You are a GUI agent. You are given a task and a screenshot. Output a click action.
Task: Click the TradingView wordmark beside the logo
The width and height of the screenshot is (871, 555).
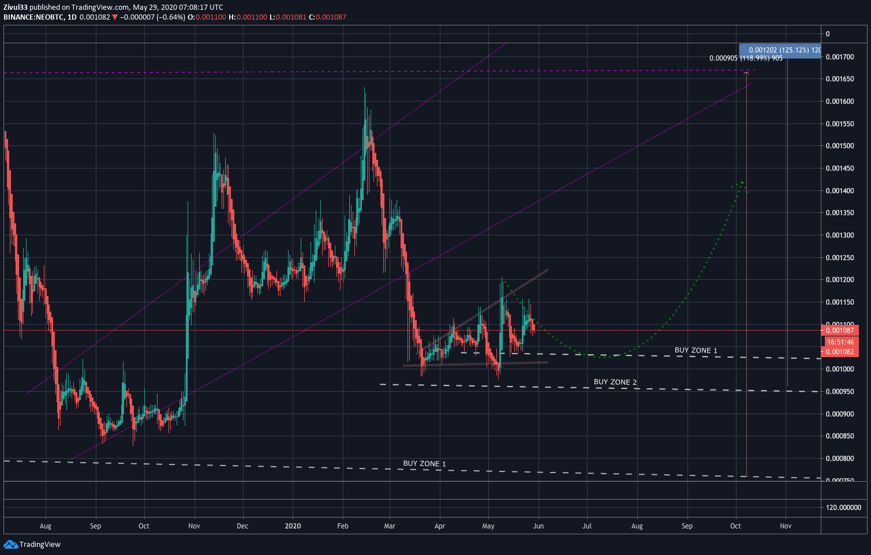40,544
